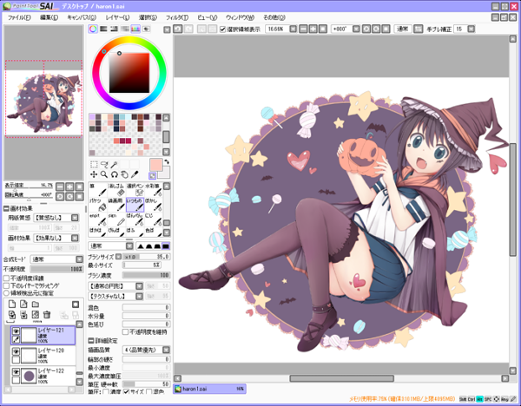Open zoom percentage 16.66% dropdown in toolbar
The image size is (521, 406).
point(293,29)
